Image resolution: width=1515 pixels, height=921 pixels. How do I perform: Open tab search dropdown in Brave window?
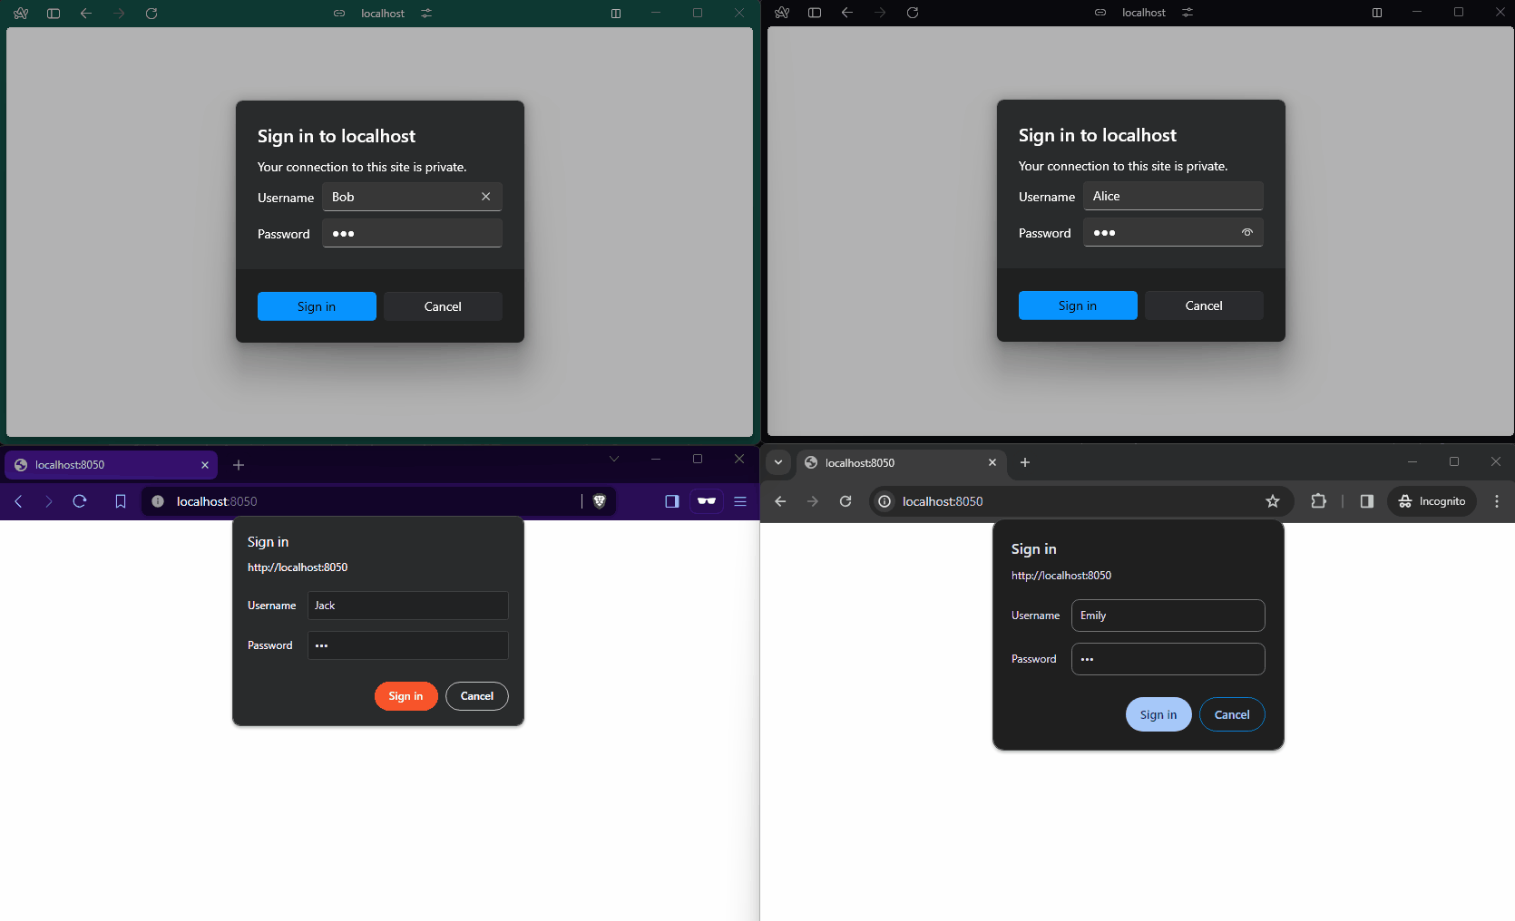tap(614, 459)
